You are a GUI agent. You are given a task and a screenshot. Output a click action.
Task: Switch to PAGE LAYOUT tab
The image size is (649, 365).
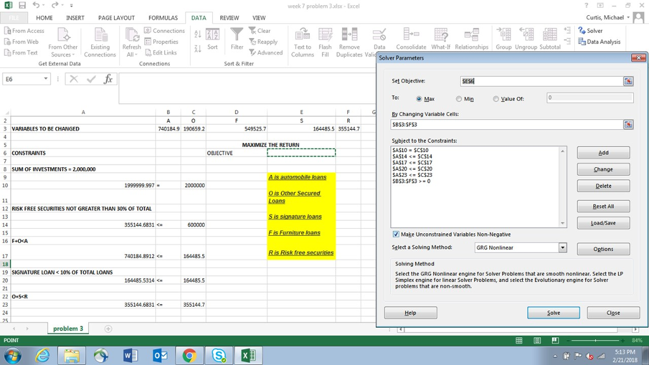pyautogui.click(x=117, y=18)
